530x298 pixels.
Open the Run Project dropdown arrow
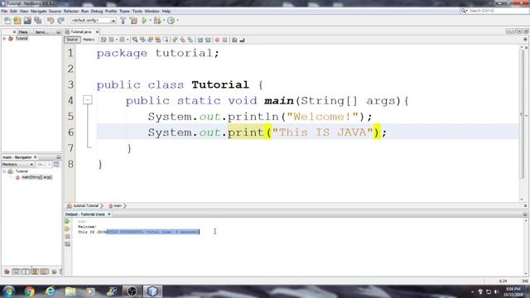[x=151, y=21]
